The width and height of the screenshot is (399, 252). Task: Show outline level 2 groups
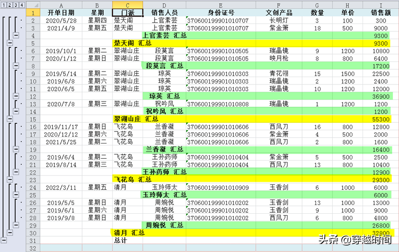(10, 5)
